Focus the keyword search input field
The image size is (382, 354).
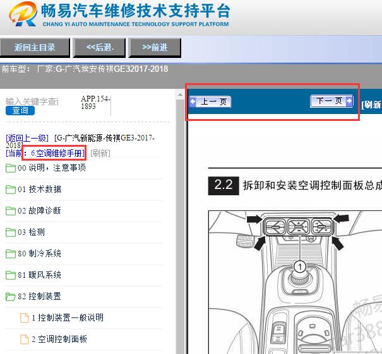point(32,101)
